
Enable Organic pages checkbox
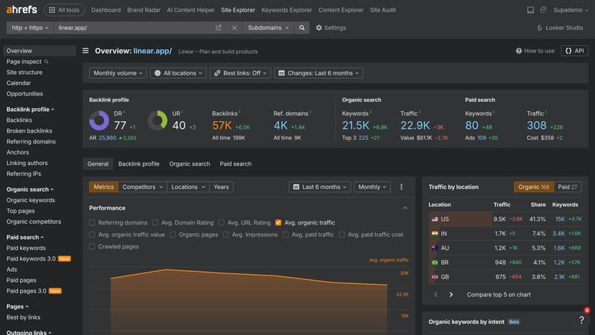[172, 235]
